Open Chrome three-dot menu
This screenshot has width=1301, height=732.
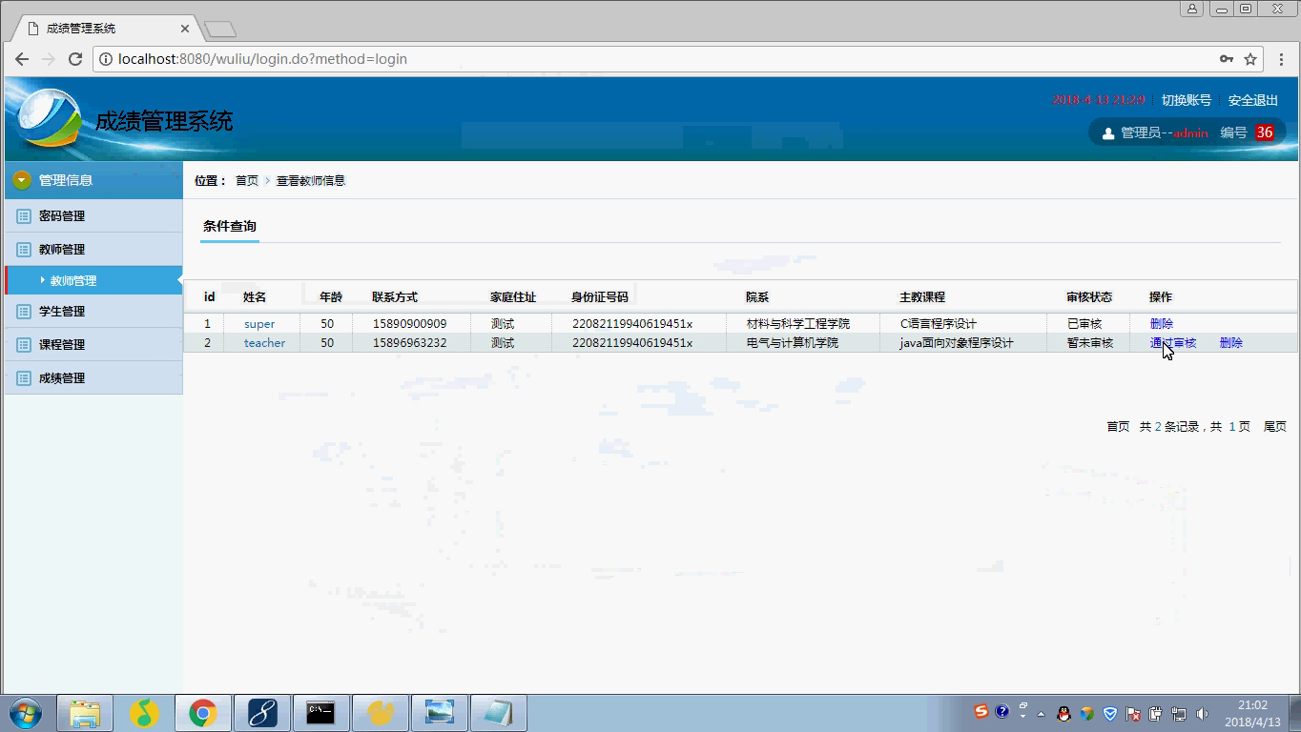[1281, 59]
